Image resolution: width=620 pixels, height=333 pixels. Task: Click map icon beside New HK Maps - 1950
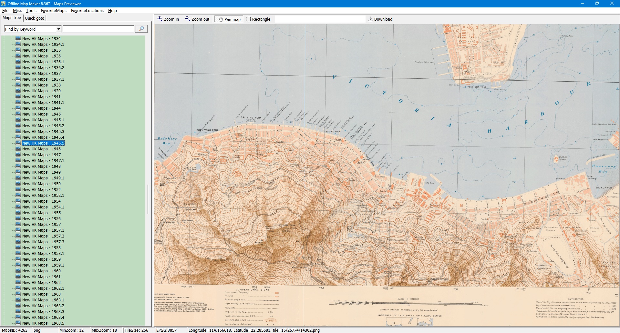pyautogui.click(x=18, y=184)
